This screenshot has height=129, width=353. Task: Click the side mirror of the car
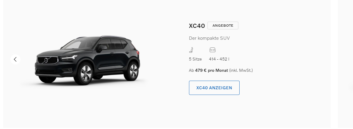coord(102,47)
